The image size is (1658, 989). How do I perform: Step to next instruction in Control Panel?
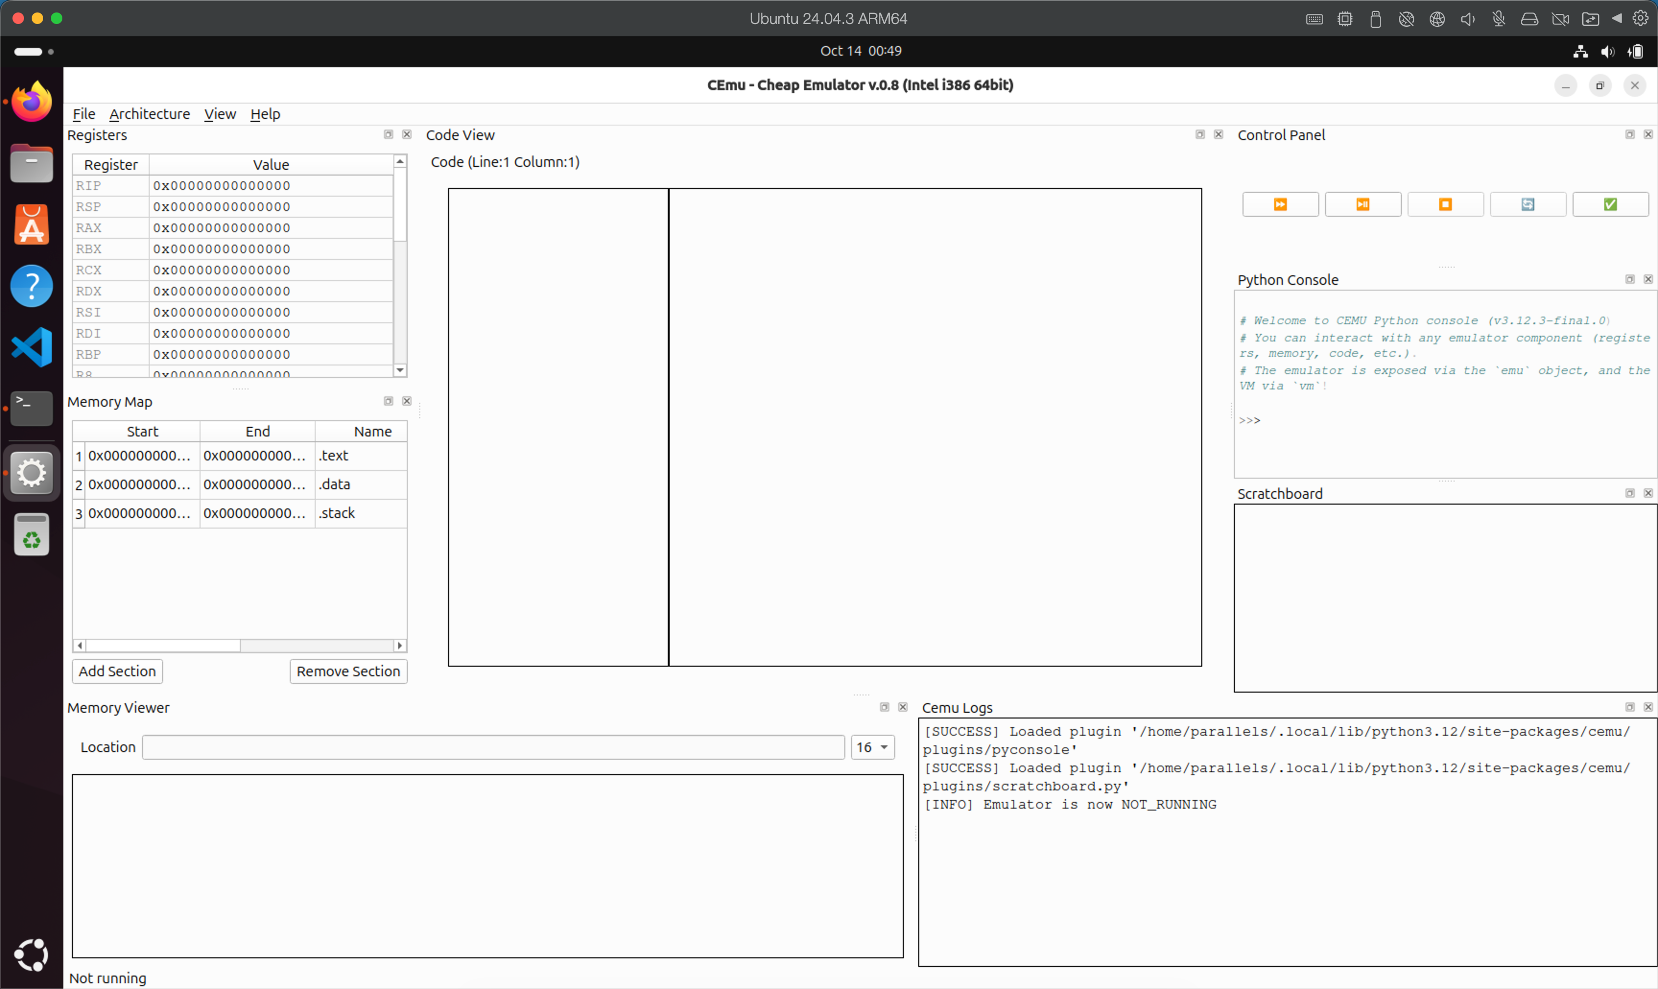(x=1362, y=205)
